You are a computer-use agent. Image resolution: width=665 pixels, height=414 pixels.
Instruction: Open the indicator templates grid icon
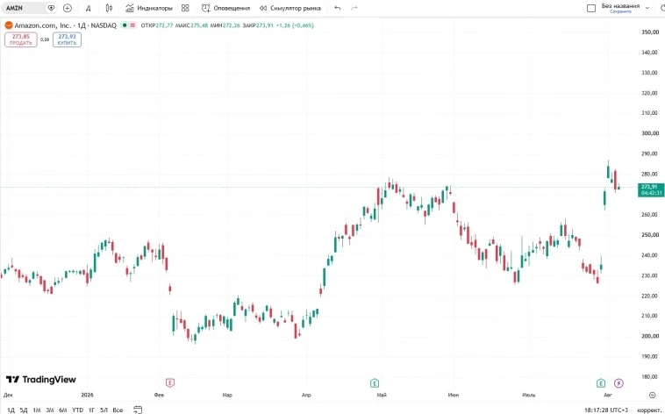(x=185, y=8)
